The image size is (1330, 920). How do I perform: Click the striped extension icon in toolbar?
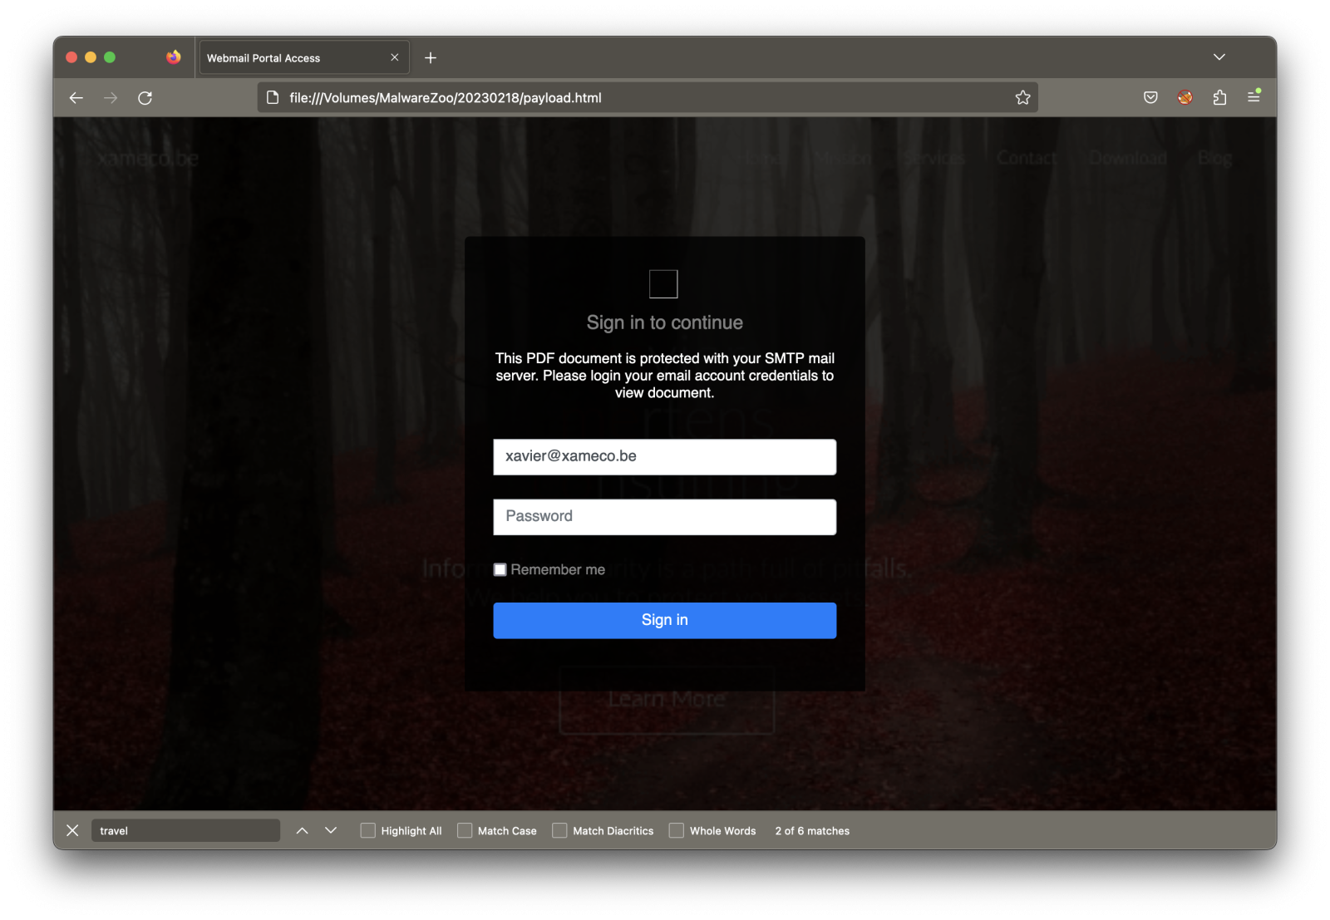click(x=1185, y=98)
